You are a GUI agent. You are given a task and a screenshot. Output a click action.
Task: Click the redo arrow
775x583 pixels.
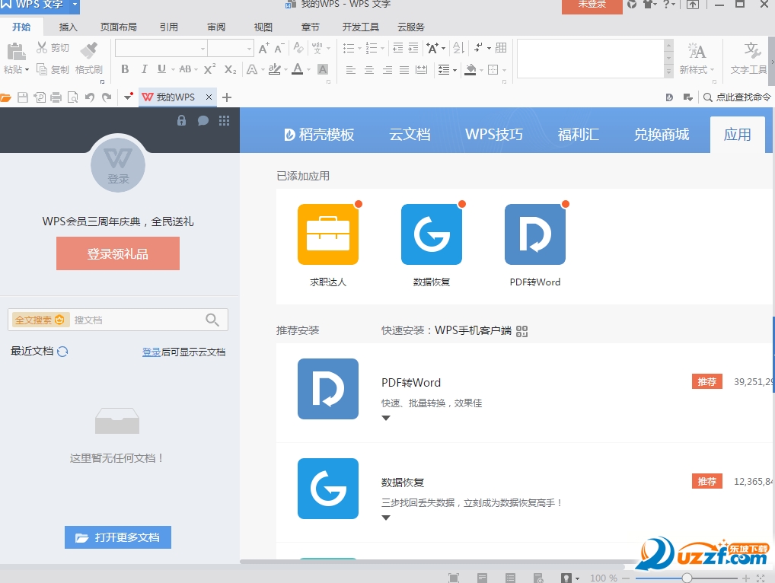click(107, 97)
